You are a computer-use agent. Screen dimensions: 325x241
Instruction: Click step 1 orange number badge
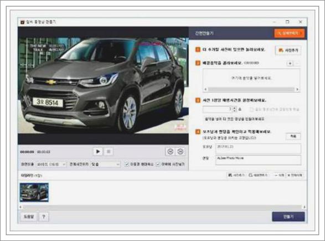click(198, 50)
